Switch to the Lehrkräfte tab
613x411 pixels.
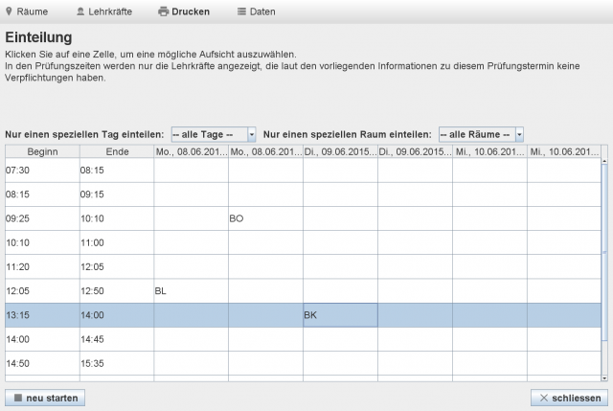(110, 11)
